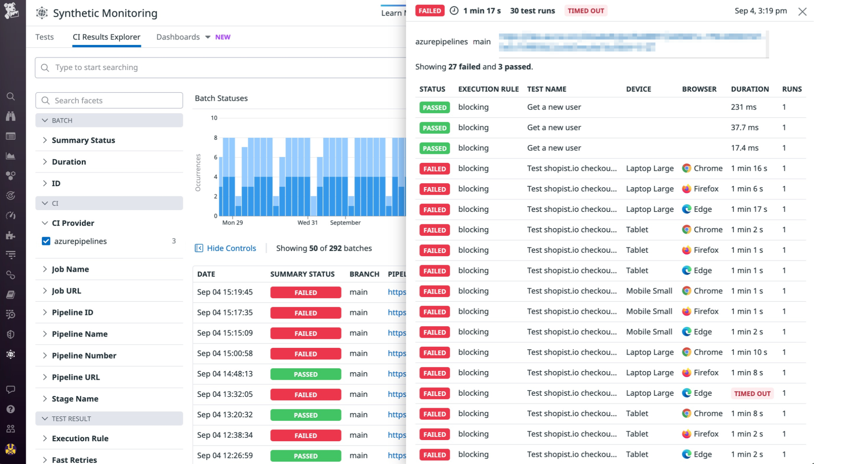851x464 pixels.
Task: Expand the Summary Status facet
Action: (83, 140)
